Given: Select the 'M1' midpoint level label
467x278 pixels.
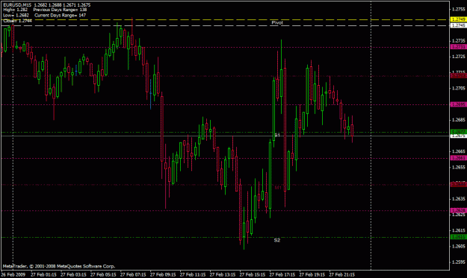Looking at the screenshot, I should tap(278, 187).
